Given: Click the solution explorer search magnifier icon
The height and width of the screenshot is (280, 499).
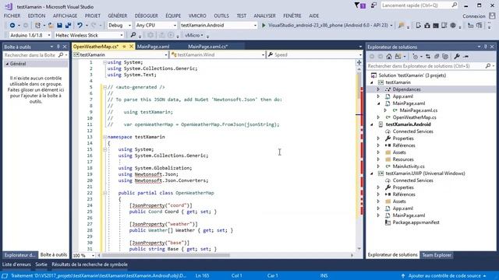Looking at the screenshot, I should pyautogui.click(x=488, y=66).
